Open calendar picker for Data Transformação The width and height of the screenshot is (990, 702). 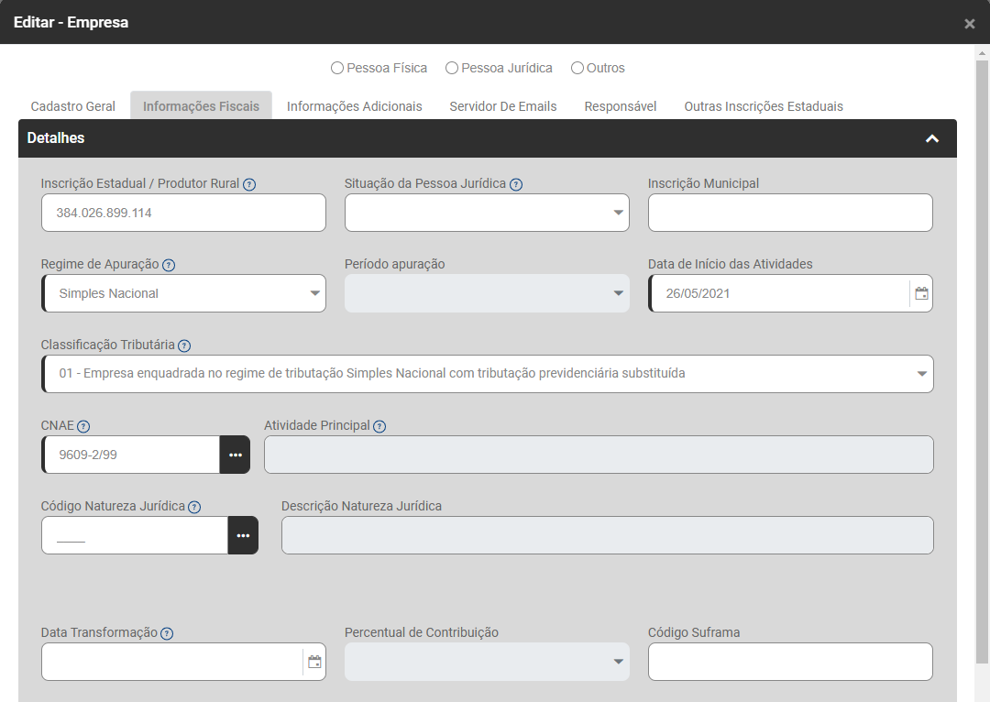314,662
